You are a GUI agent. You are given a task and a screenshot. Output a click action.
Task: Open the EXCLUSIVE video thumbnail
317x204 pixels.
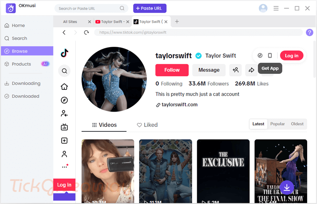(x=223, y=171)
